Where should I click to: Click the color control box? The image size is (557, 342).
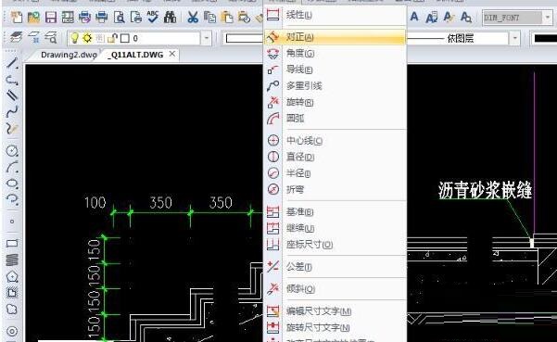tap(244, 38)
